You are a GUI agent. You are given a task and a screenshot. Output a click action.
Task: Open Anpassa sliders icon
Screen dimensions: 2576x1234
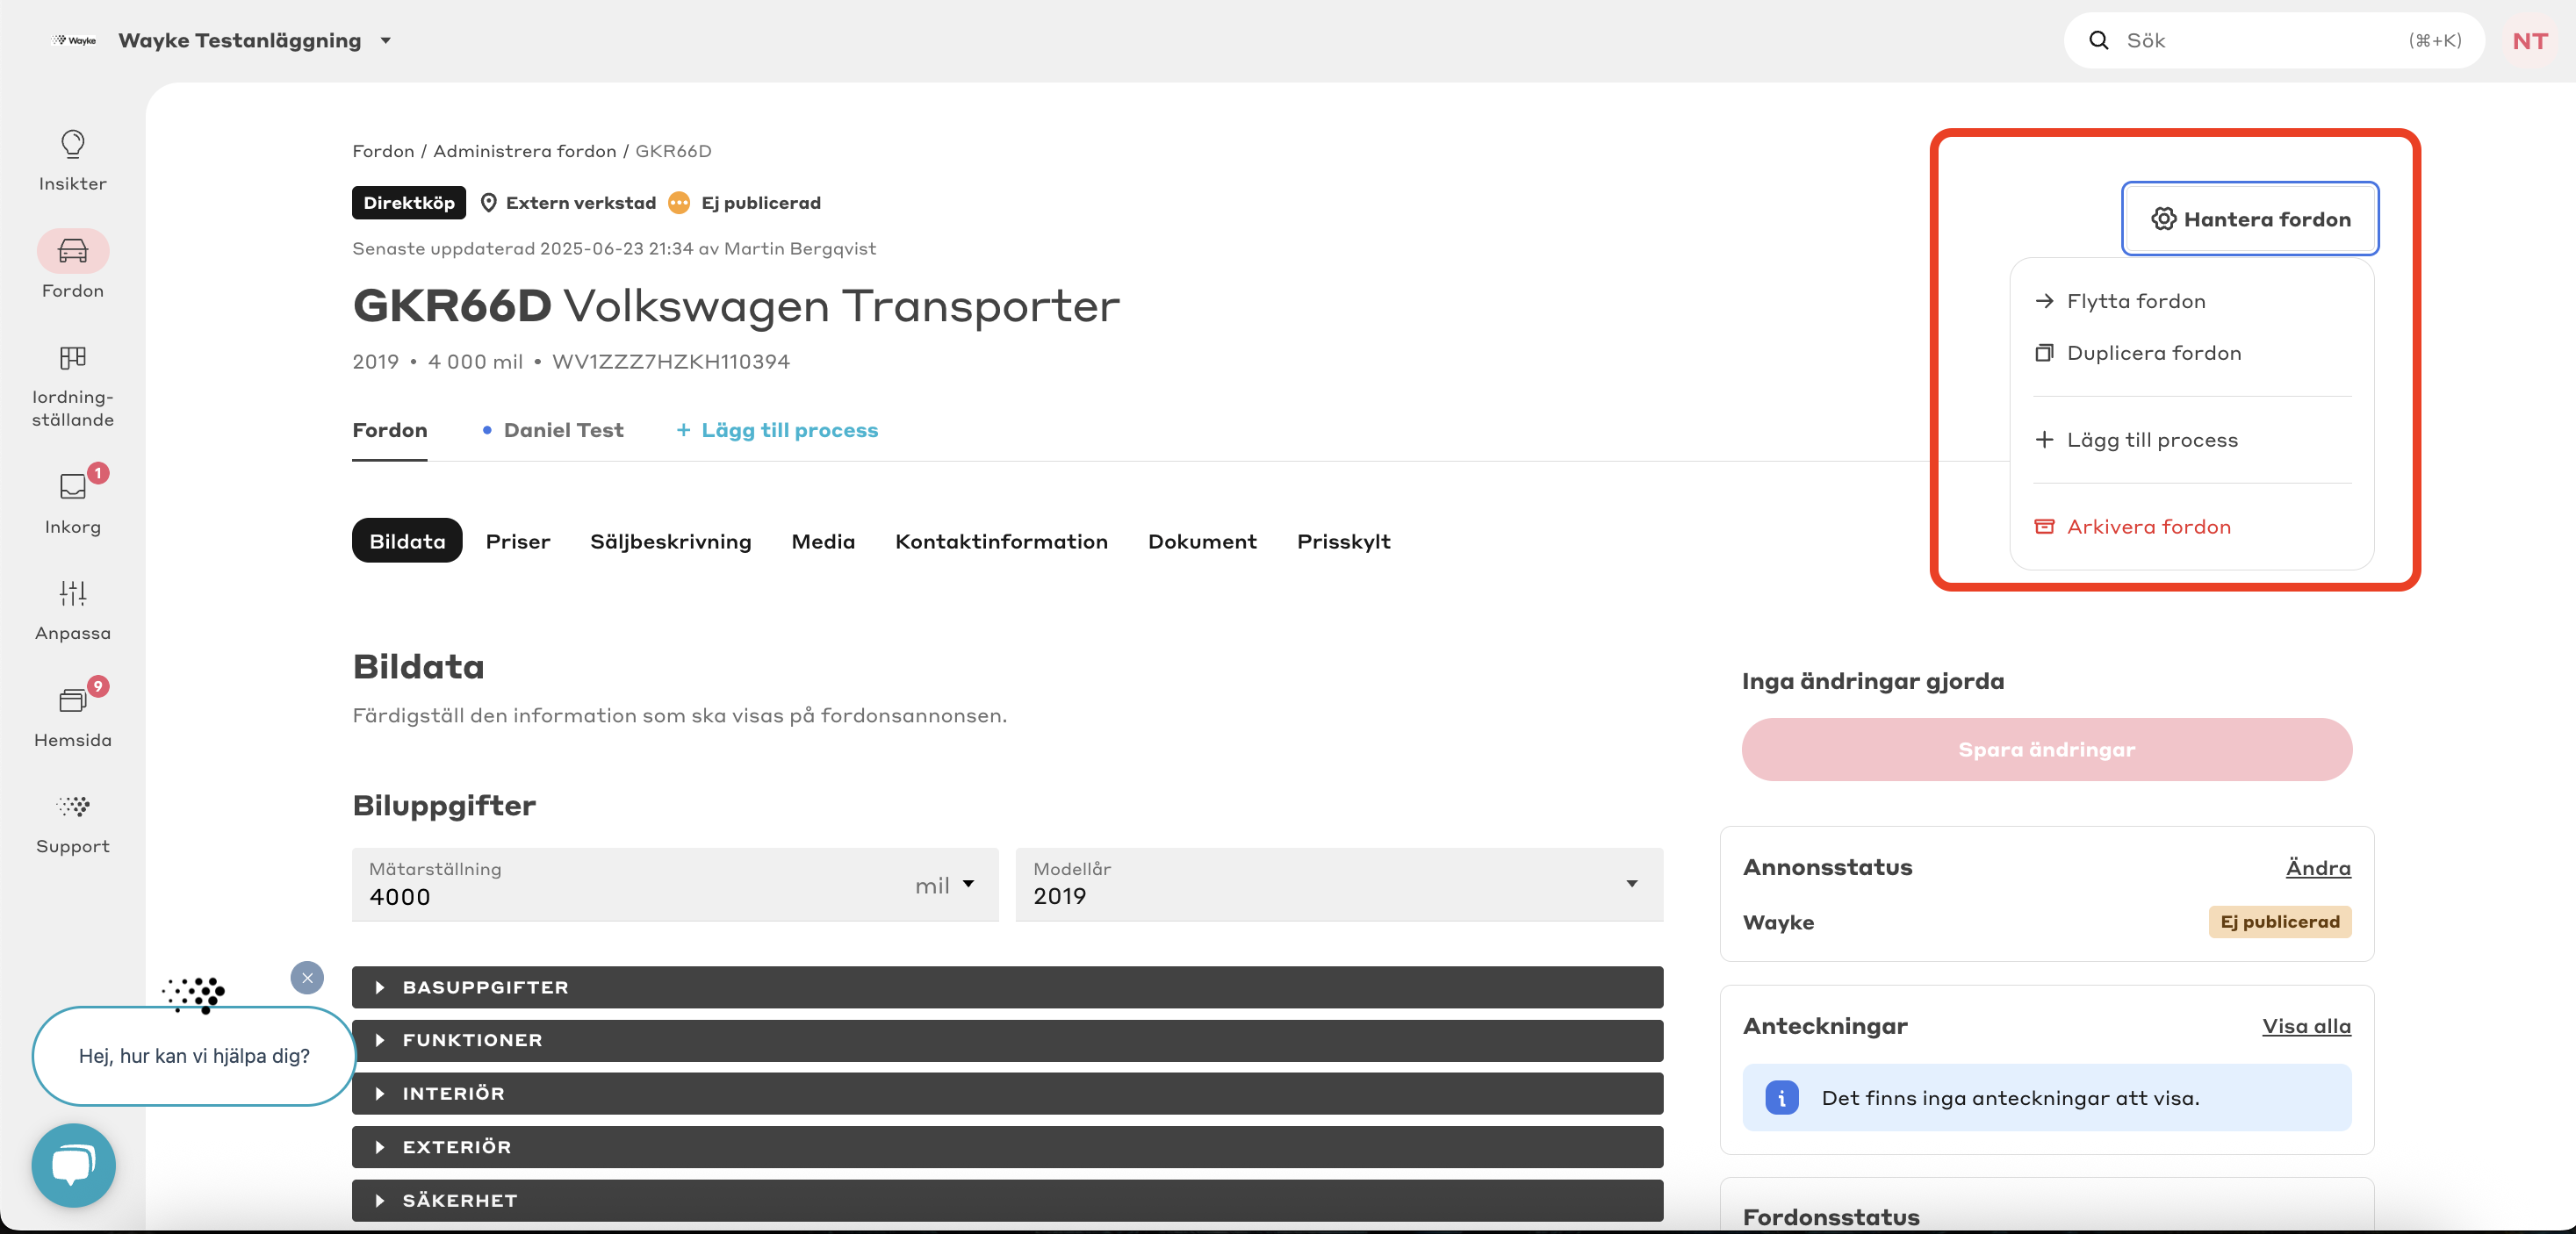[x=73, y=593]
